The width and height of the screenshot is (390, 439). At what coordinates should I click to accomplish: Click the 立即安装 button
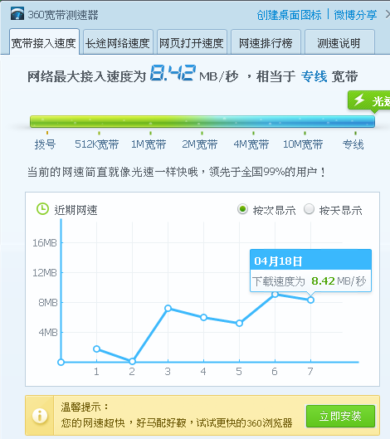[x=340, y=416]
